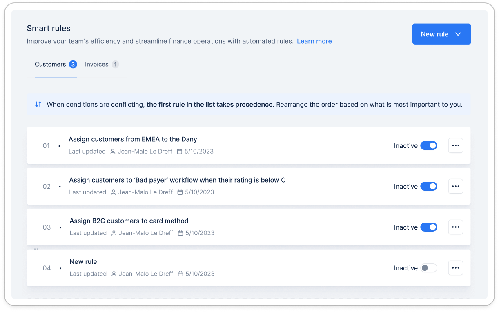Open the 'Assign B2C customers to card method' rule
Image resolution: width=499 pixels, height=312 pixels.
pyautogui.click(x=129, y=221)
